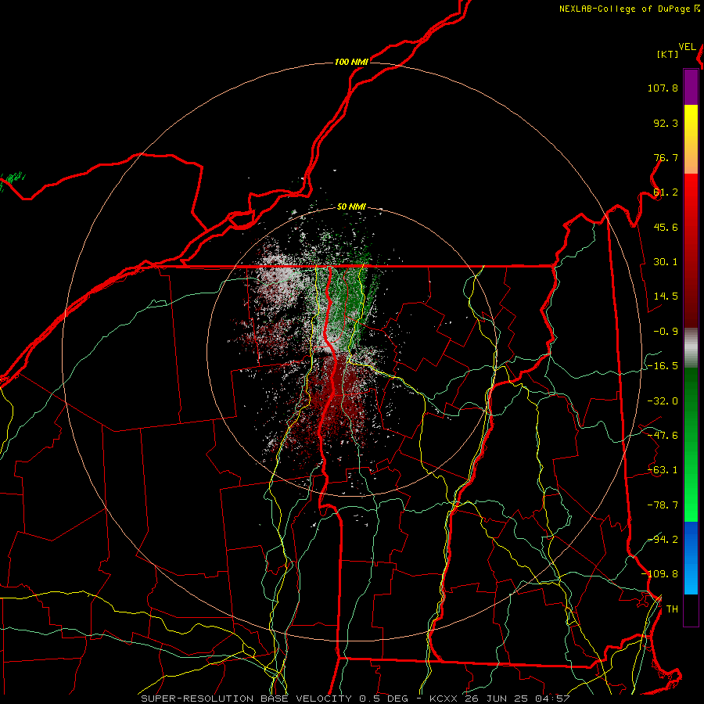The width and height of the screenshot is (704, 704).
Task: Click the 100 NMI range ring label
Action: click(x=351, y=62)
